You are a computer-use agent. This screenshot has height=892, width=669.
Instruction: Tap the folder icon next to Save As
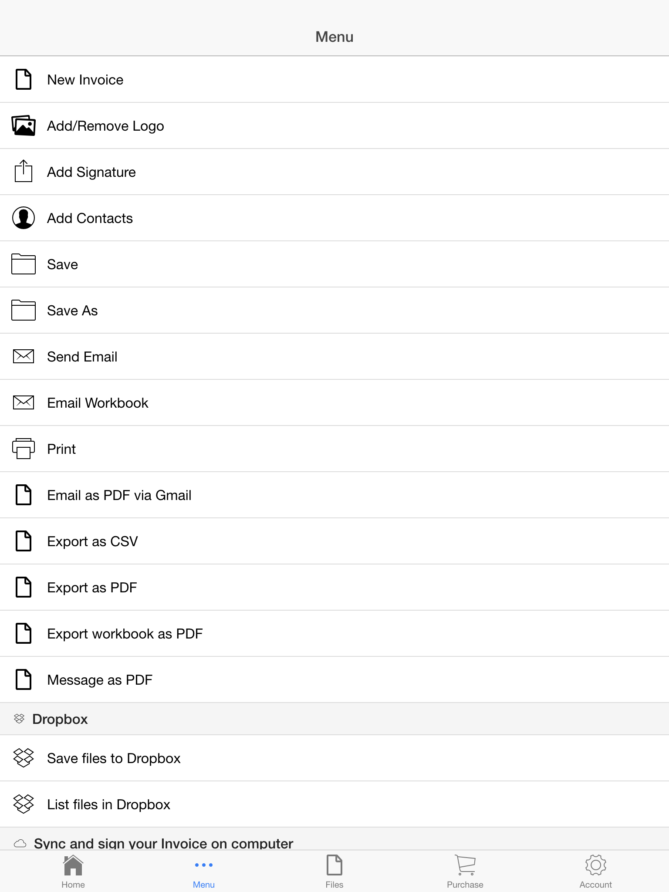pos(24,310)
